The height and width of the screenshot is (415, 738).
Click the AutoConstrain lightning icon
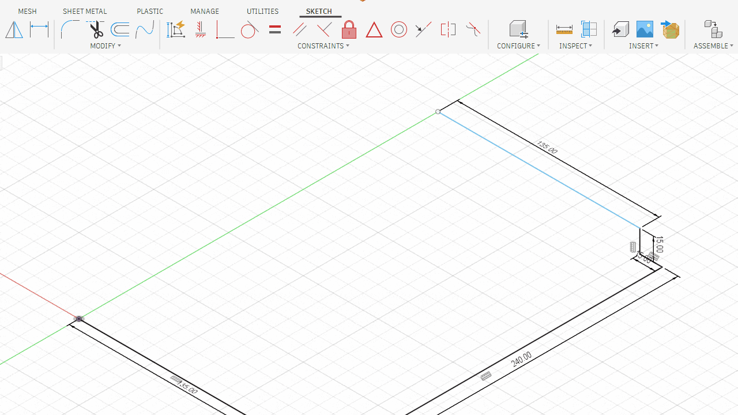[176, 29]
